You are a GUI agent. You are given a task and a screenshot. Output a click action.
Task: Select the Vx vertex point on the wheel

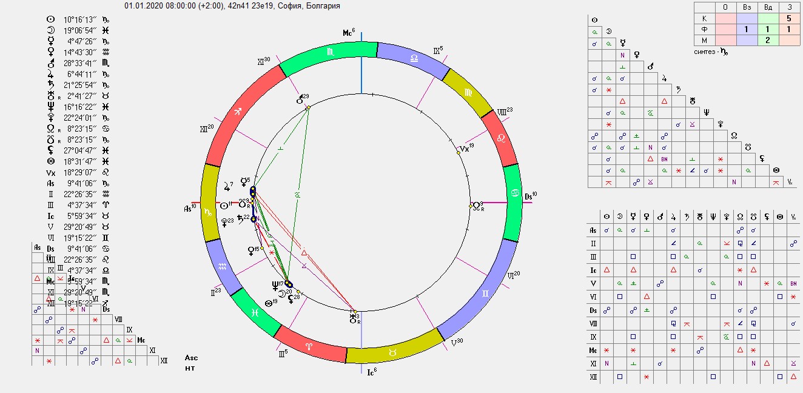(x=464, y=148)
